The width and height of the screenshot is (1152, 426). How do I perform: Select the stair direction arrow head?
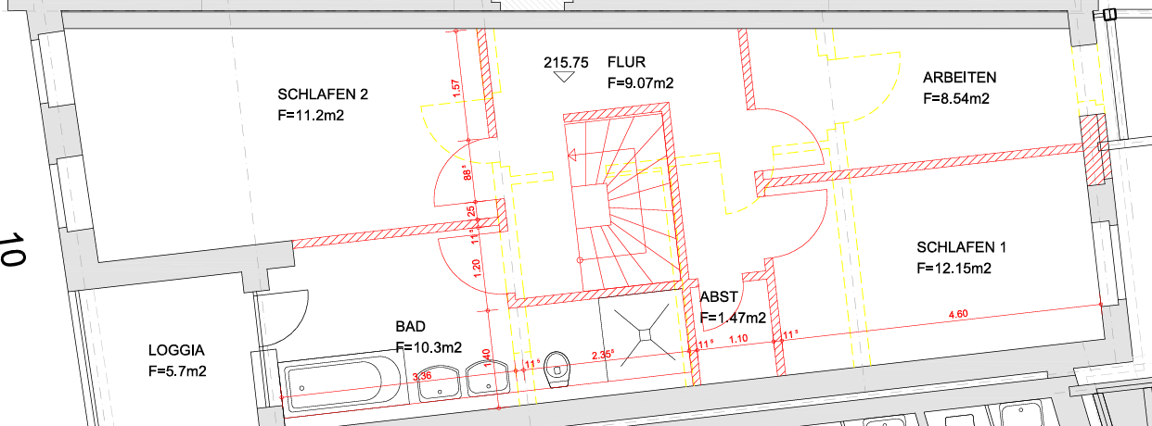click(x=573, y=155)
